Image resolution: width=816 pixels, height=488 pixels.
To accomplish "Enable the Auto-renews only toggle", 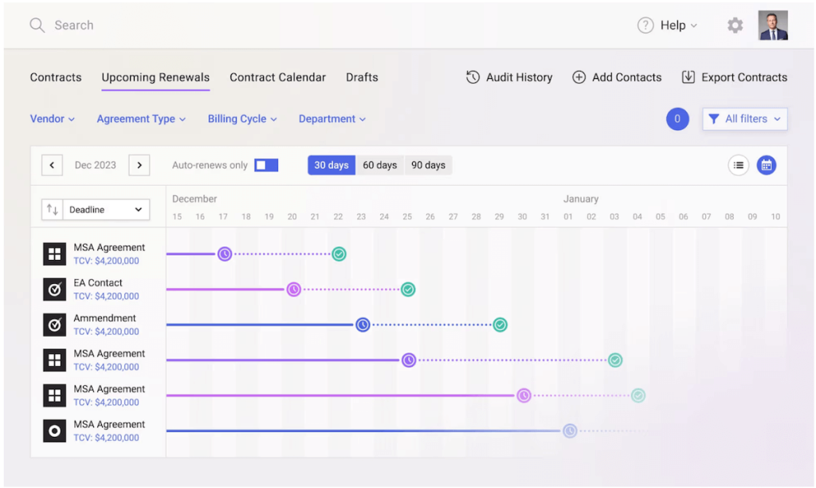I will point(266,164).
